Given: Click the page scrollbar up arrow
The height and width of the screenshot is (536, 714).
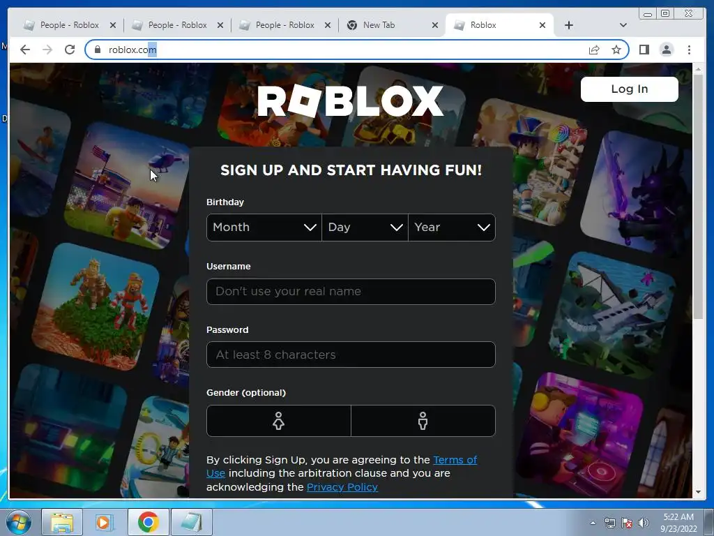Looking at the screenshot, I should (698, 69).
